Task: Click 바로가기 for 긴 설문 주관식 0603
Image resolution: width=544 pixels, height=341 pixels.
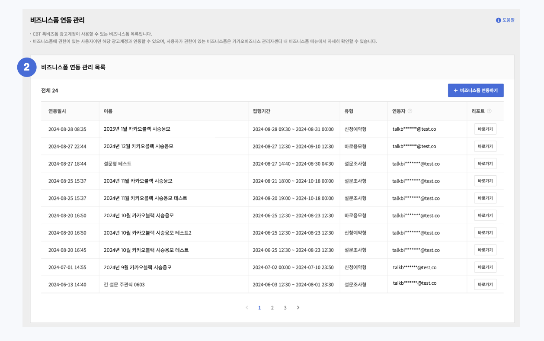Action: 485,285
